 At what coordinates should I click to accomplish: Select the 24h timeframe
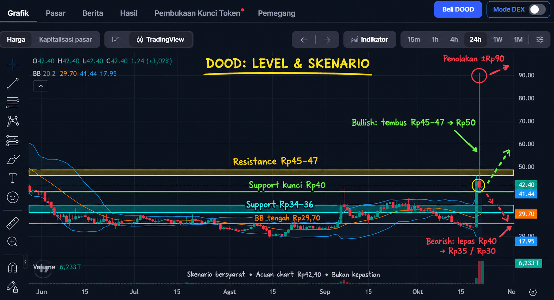pos(475,40)
